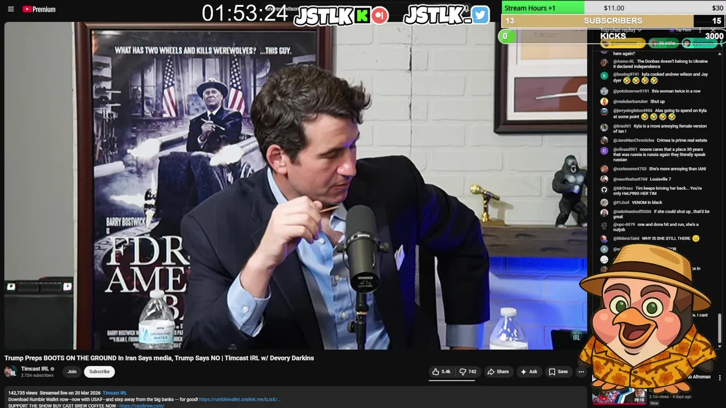This screenshot has height=408, width=726.
Task: Click the verified badge next to Timcast IRL
Action: [53, 369]
